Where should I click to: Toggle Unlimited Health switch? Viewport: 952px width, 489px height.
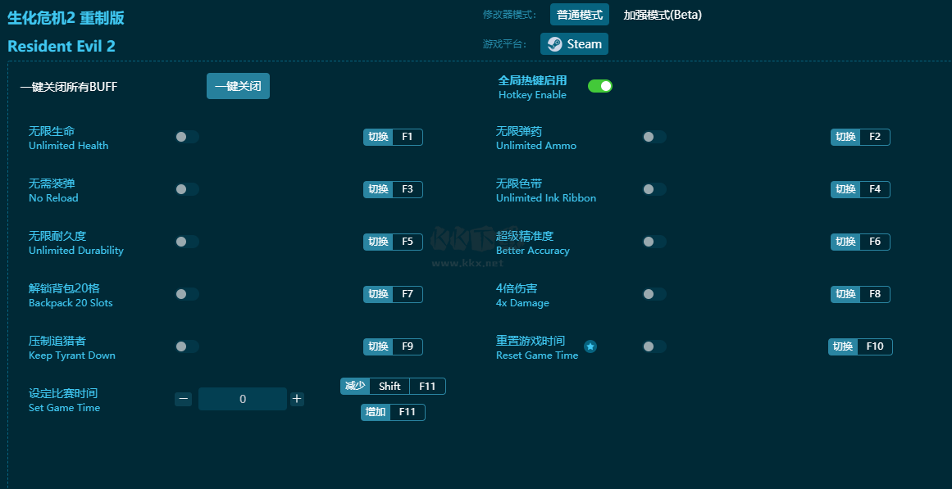coord(187,137)
